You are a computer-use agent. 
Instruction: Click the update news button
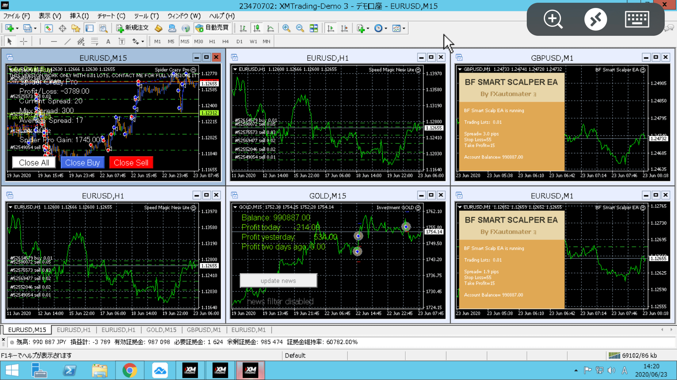point(278,281)
